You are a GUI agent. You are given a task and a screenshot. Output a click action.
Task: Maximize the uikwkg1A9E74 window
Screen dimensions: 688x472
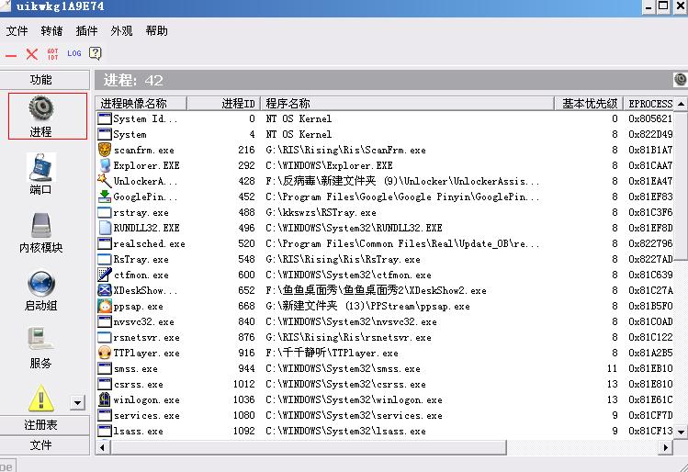point(663,6)
